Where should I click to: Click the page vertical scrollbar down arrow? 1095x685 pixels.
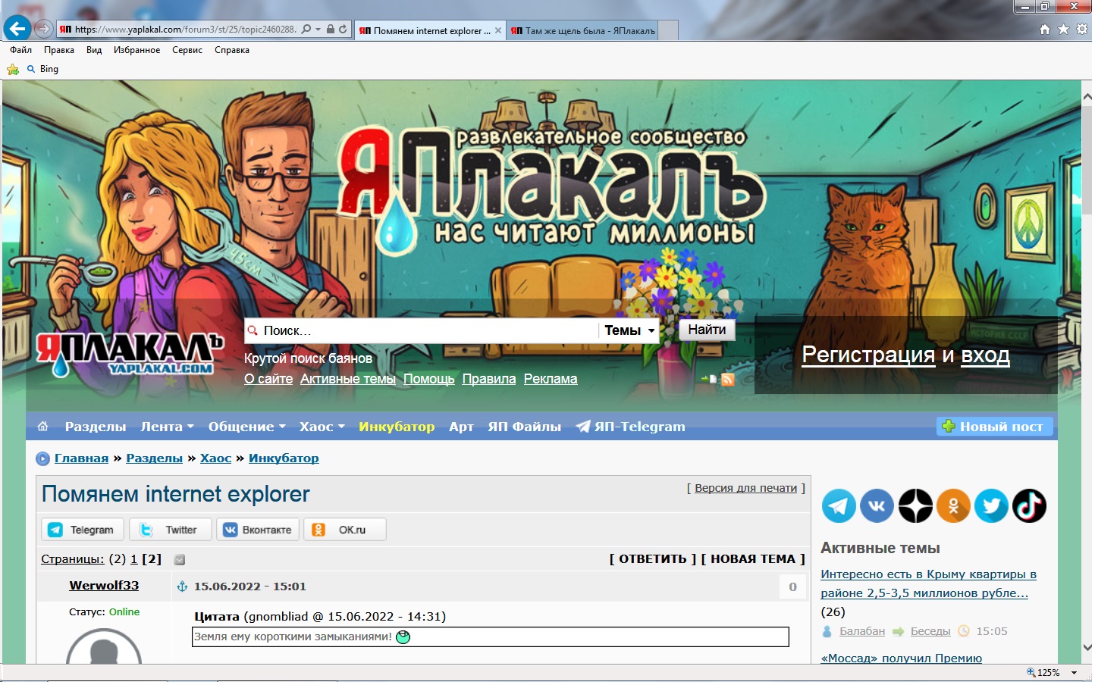1087,649
